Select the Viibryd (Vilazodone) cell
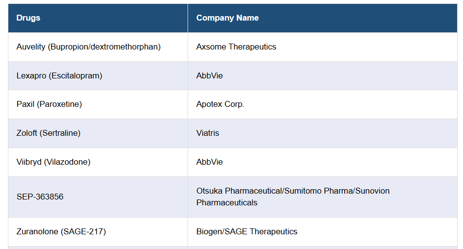This screenshot has width=463, height=249. (54, 162)
